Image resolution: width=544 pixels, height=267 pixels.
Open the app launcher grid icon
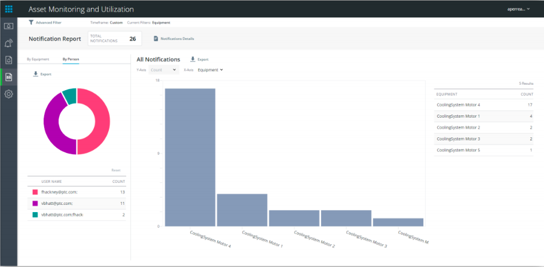pos(9,9)
